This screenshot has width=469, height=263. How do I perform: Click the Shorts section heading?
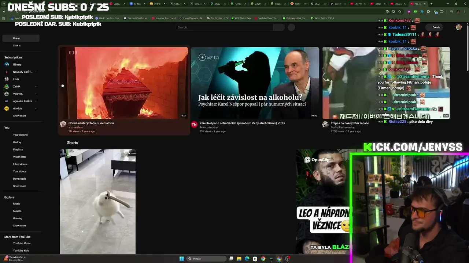[x=73, y=143]
